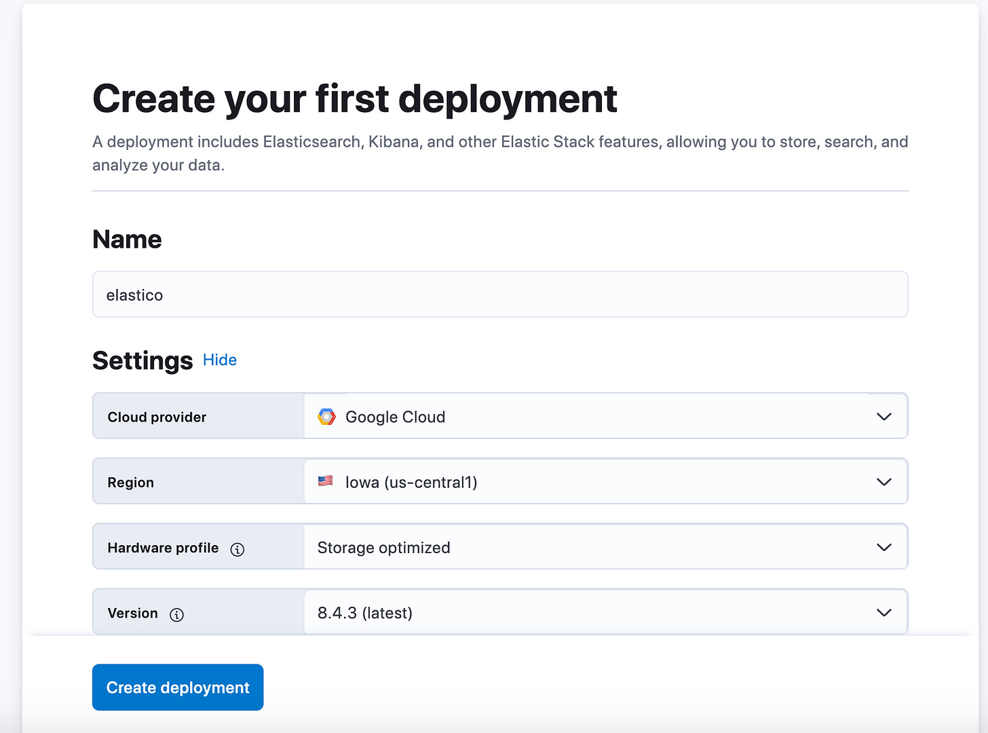Image resolution: width=988 pixels, height=733 pixels.
Task: Expand the Version dropdown chevron
Action: [883, 612]
